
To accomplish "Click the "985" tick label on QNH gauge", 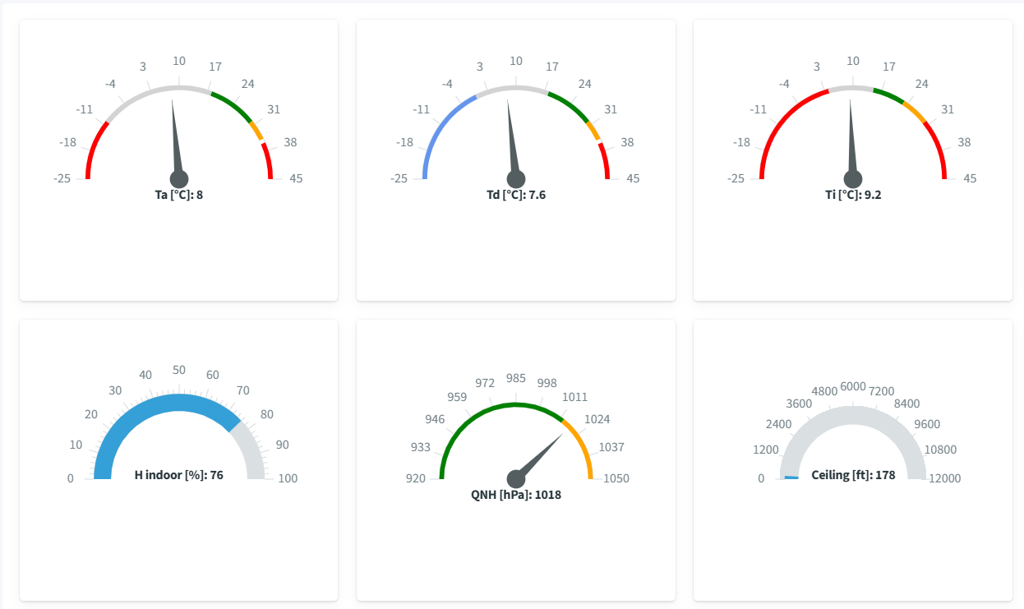I will 516,378.
